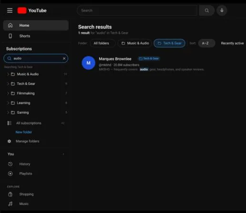Click the History clock icon
This screenshot has height=213, width=246.
[10, 164]
